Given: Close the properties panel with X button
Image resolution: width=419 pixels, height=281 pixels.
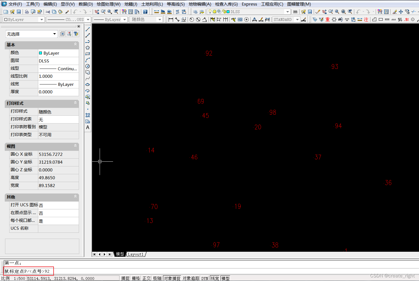Looking at the screenshot, I should tap(79, 26).
